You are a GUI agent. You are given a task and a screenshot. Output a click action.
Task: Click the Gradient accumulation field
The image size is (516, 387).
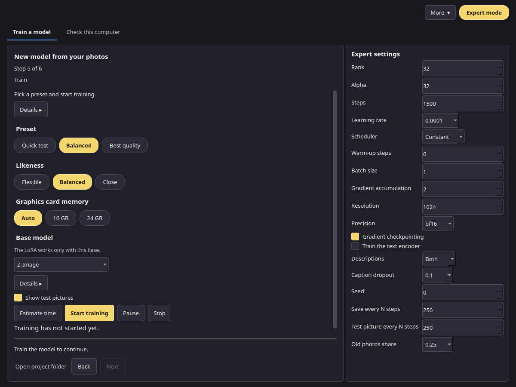coord(463,189)
